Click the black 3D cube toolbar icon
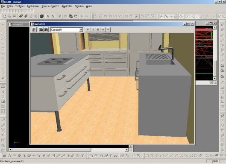Viewport: 226px width, 164px height. pyautogui.click(x=42, y=16)
